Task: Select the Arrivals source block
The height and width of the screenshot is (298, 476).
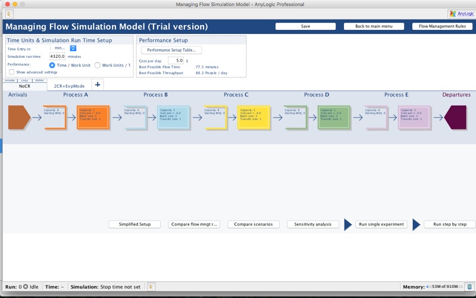Action: [x=19, y=117]
